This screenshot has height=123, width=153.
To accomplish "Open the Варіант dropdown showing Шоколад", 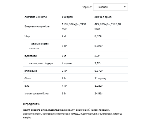I will click(110, 7).
